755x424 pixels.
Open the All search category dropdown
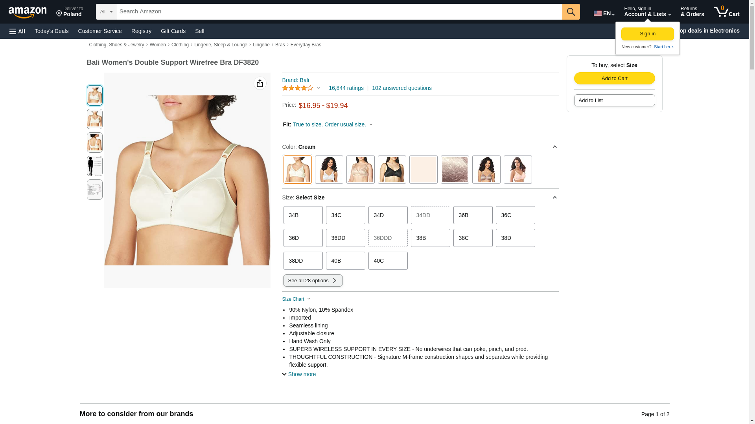point(106,12)
